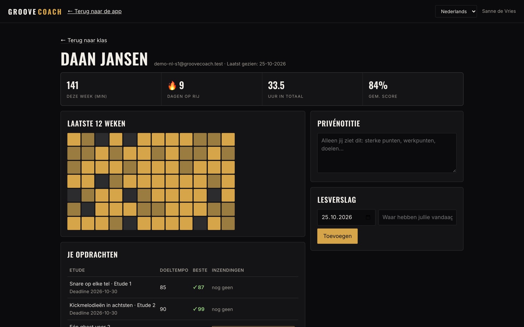
Task: Click the doeltempo value 90
Action: tap(163, 309)
